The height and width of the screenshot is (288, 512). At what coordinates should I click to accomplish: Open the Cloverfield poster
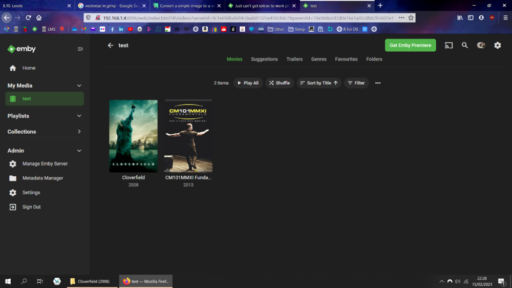pos(133,136)
